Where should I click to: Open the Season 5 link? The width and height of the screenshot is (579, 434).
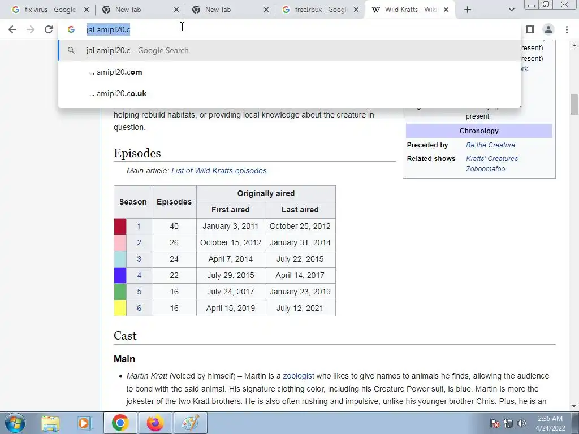(139, 292)
